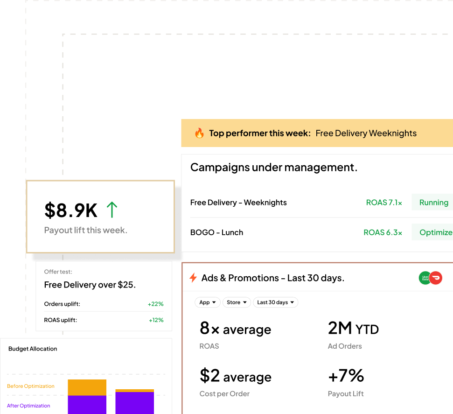The width and height of the screenshot is (453, 414).
Task: Click the green up arrow beside $8.9K
Action: point(112,210)
